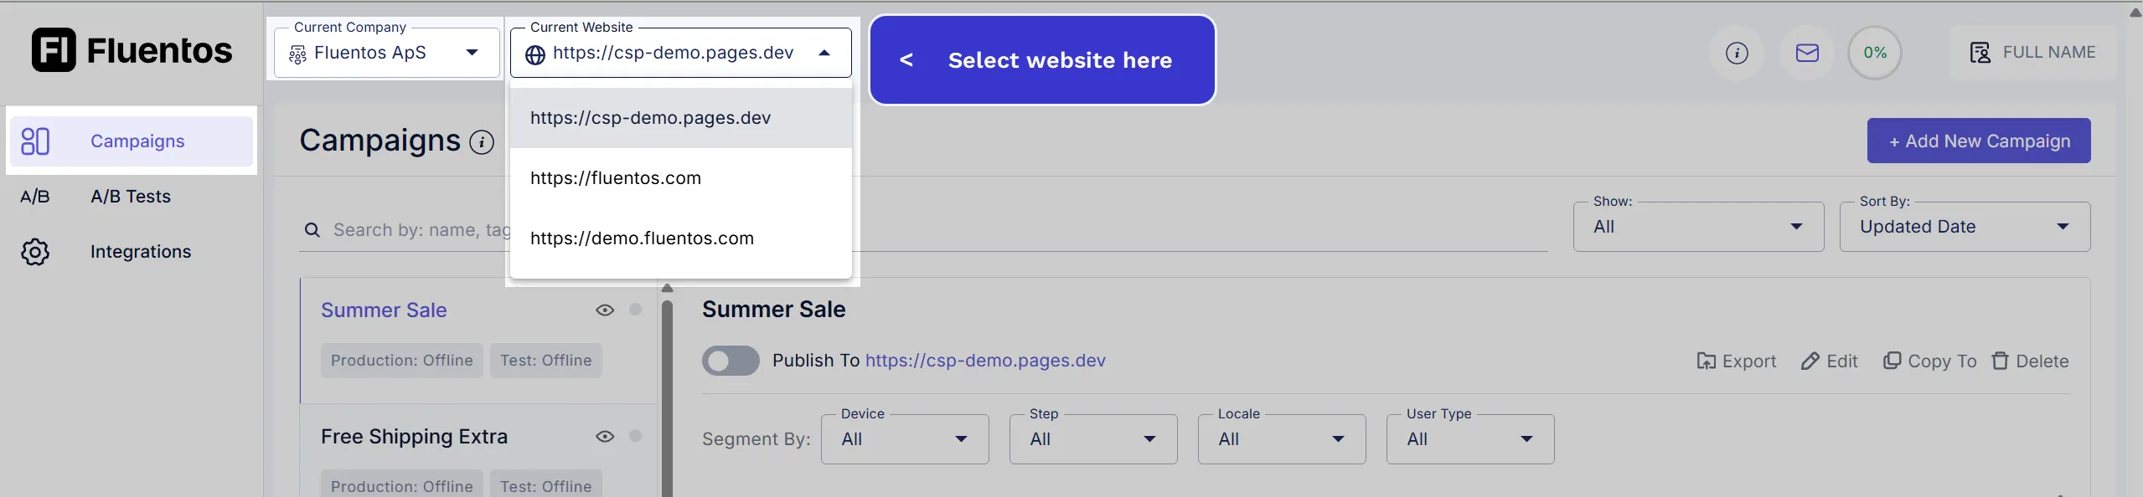Click Copy To for Summer Sale
This screenshot has height=497, width=2143.
click(x=1930, y=361)
